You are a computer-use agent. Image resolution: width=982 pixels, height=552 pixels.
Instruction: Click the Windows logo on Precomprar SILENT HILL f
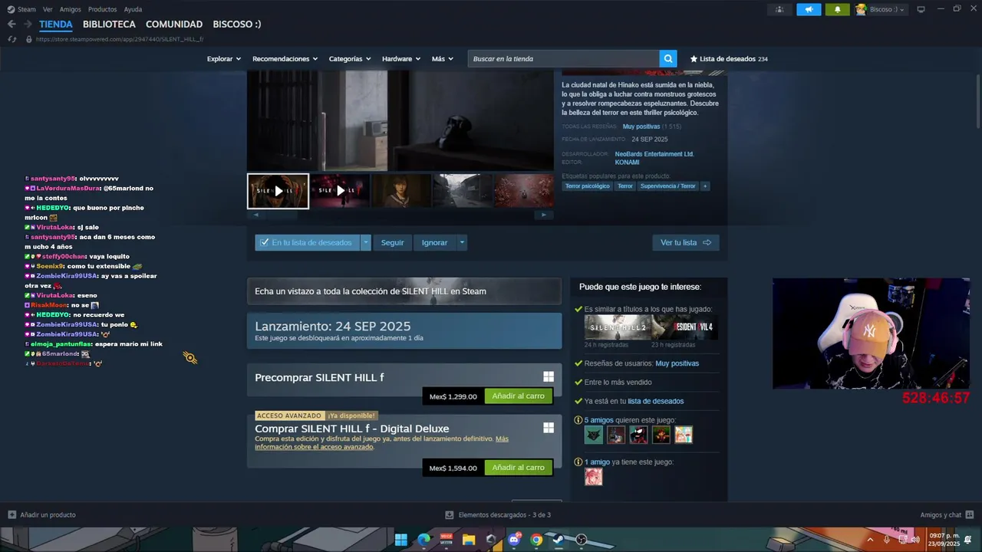pyautogui.click(x=549, y=376)
